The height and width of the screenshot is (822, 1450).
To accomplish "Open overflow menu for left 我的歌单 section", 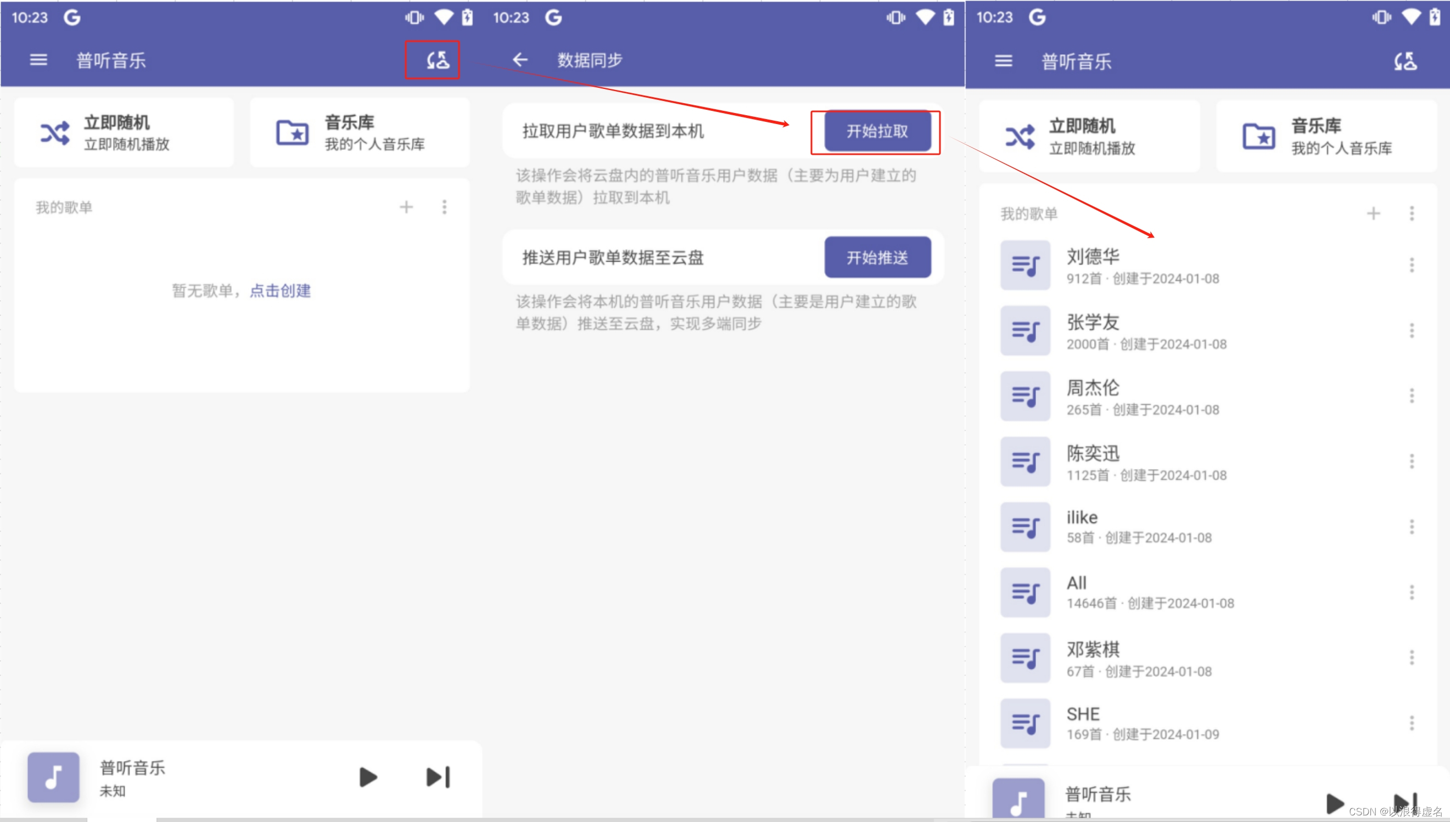I will pos(445,207).
